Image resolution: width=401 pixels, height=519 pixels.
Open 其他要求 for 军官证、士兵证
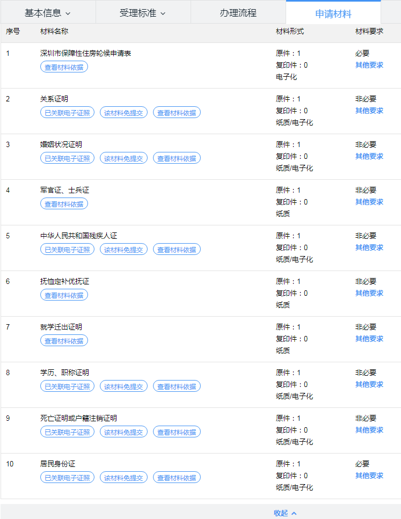point(369,202)
